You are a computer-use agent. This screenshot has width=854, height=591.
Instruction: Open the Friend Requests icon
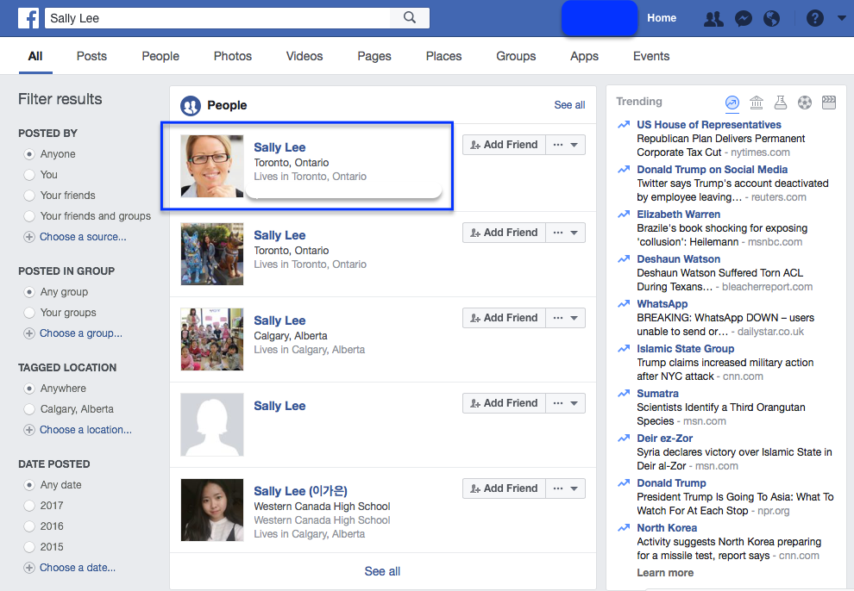(713, 18)
